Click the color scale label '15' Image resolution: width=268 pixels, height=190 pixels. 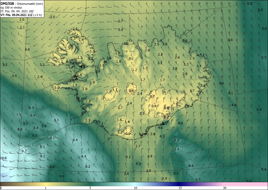(180, 188)
